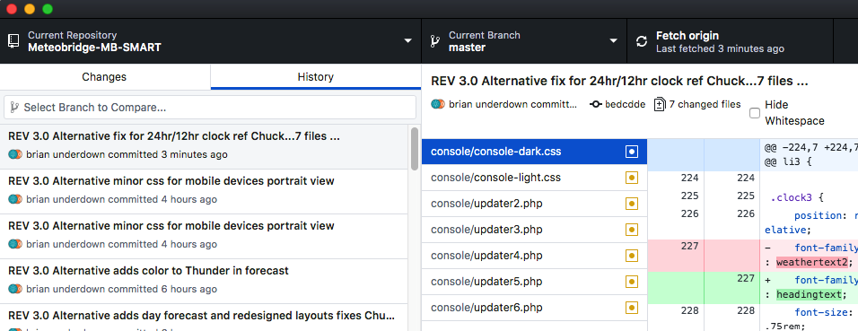Screen dimensions: 858x331
Task: Select commit about 24hr/12hr clock fix
Action: 204,146
